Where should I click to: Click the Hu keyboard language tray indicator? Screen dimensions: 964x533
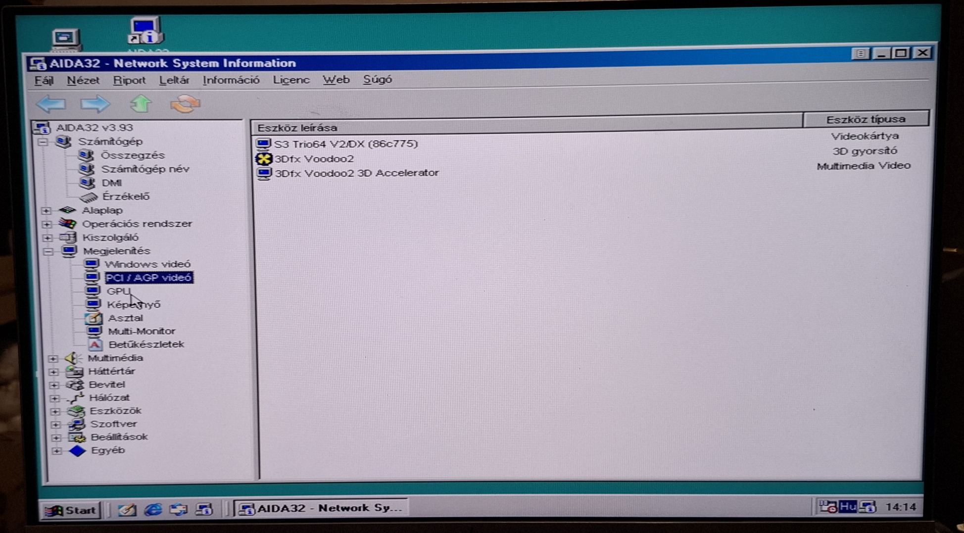point(847,507)
